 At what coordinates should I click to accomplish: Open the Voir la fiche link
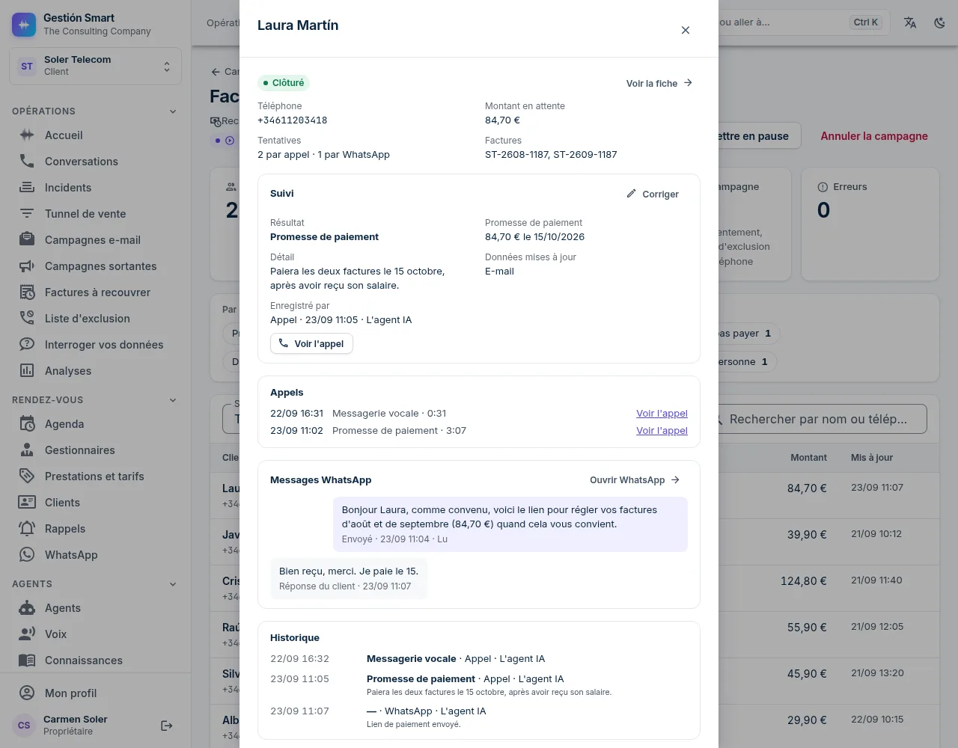[660, 83]
